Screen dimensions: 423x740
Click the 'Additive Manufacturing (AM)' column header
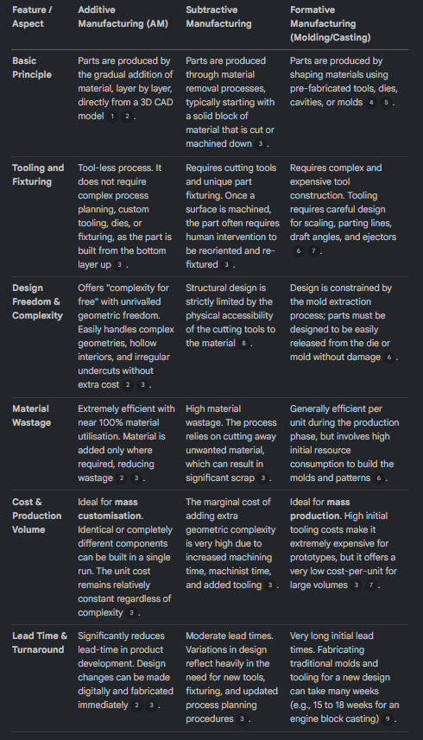tap(123, 16)
